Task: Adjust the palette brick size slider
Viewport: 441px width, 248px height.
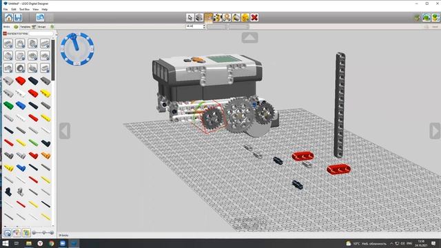Action: pyautogui.click(x=43, y=233)
